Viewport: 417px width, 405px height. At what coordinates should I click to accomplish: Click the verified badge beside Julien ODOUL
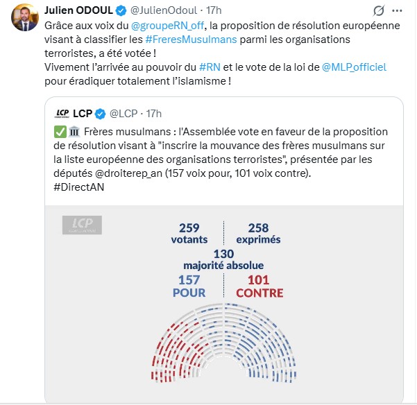[120, 11]
